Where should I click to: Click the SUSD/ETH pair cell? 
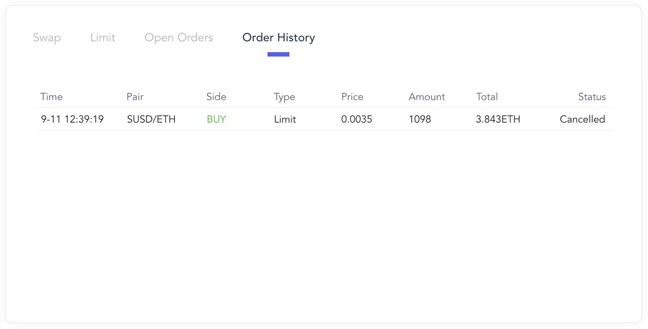151,120
